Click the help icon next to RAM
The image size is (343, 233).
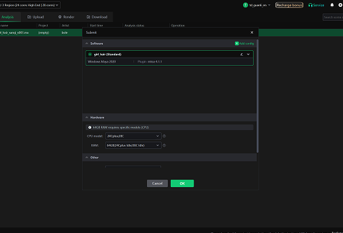click(164, 145)
